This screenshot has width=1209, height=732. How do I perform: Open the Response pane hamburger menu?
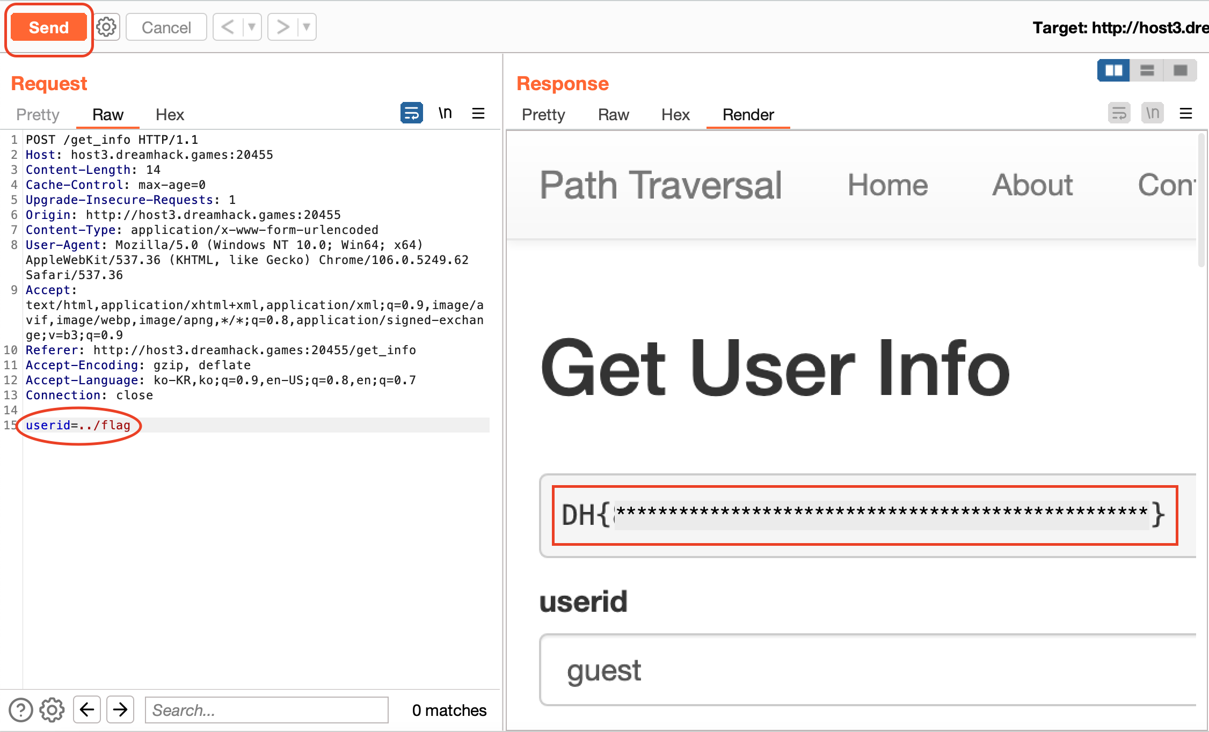(1185, 113)
